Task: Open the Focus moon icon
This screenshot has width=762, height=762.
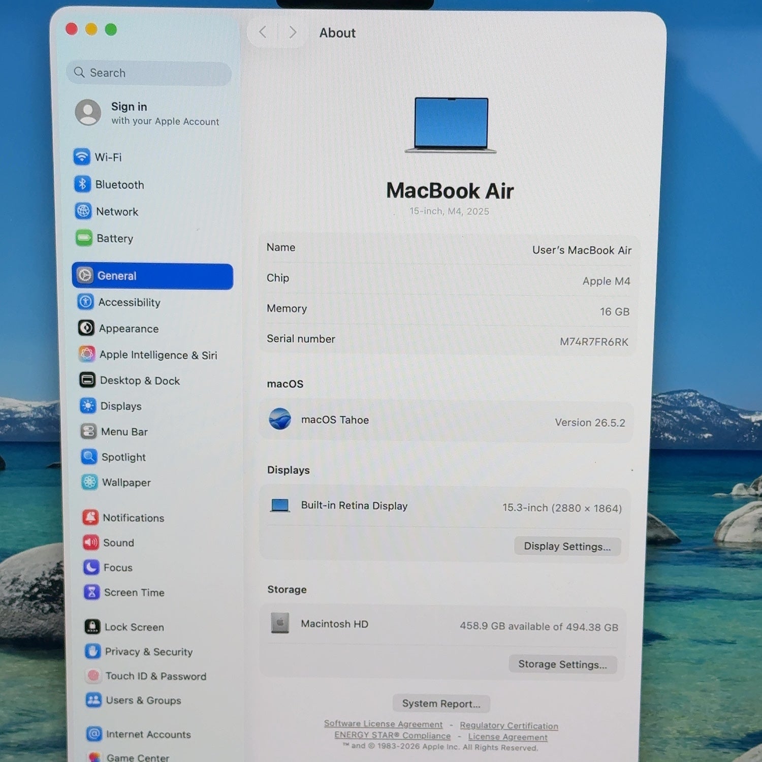Action: (91, 567)
